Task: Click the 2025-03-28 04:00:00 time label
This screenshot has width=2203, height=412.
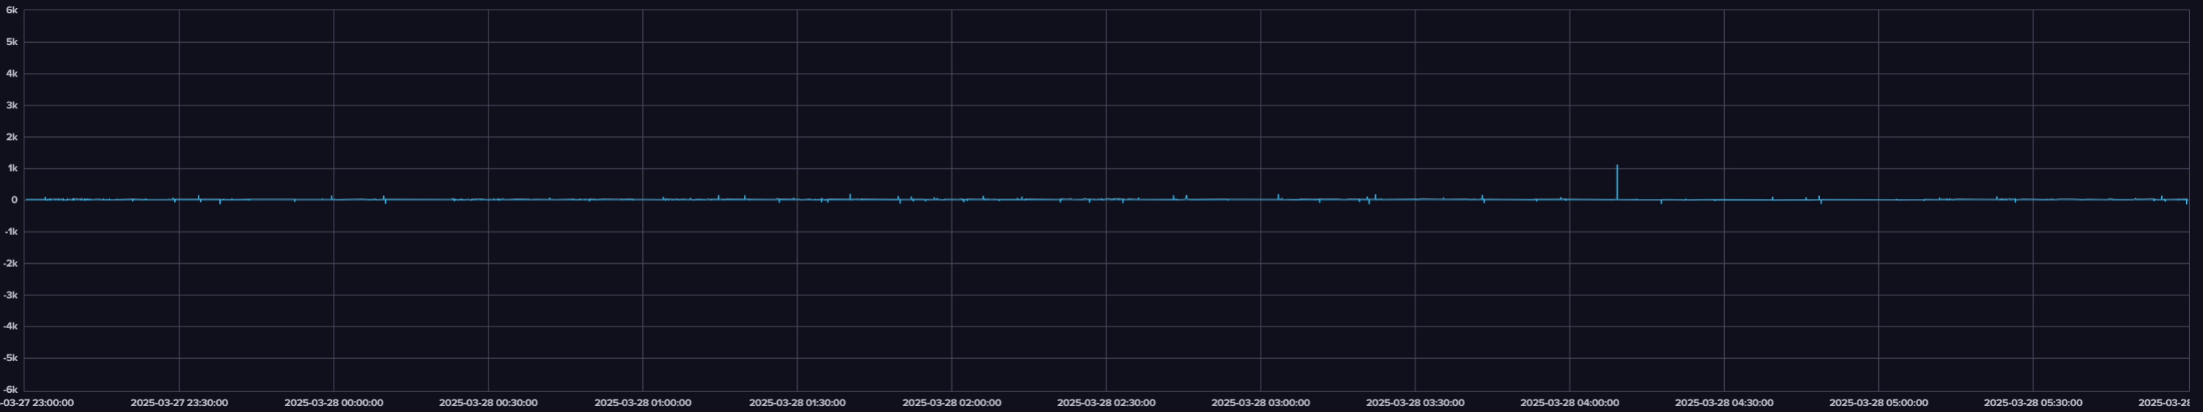Action: [x=1569, y=402]
